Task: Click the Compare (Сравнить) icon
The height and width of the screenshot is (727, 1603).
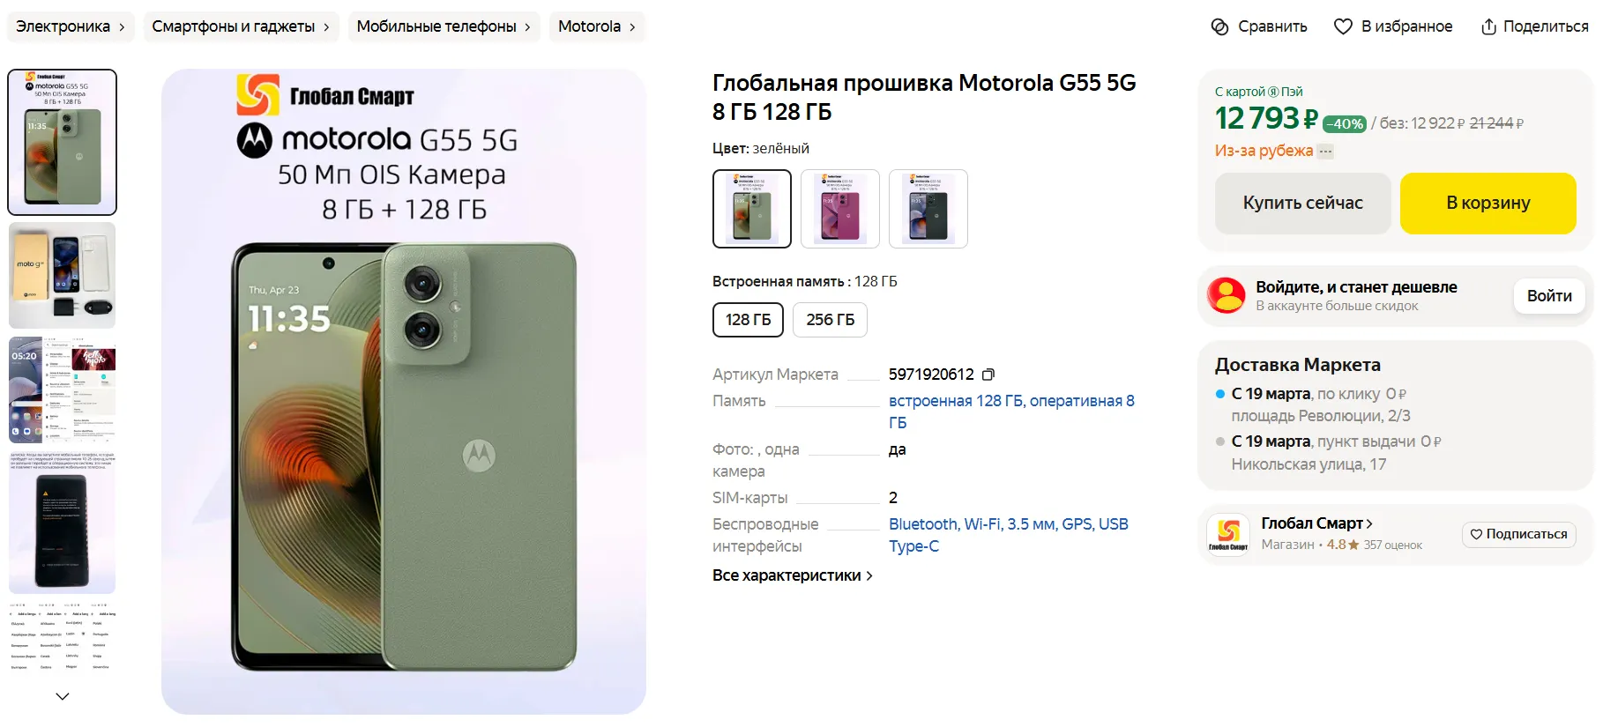Action: 1219,26
